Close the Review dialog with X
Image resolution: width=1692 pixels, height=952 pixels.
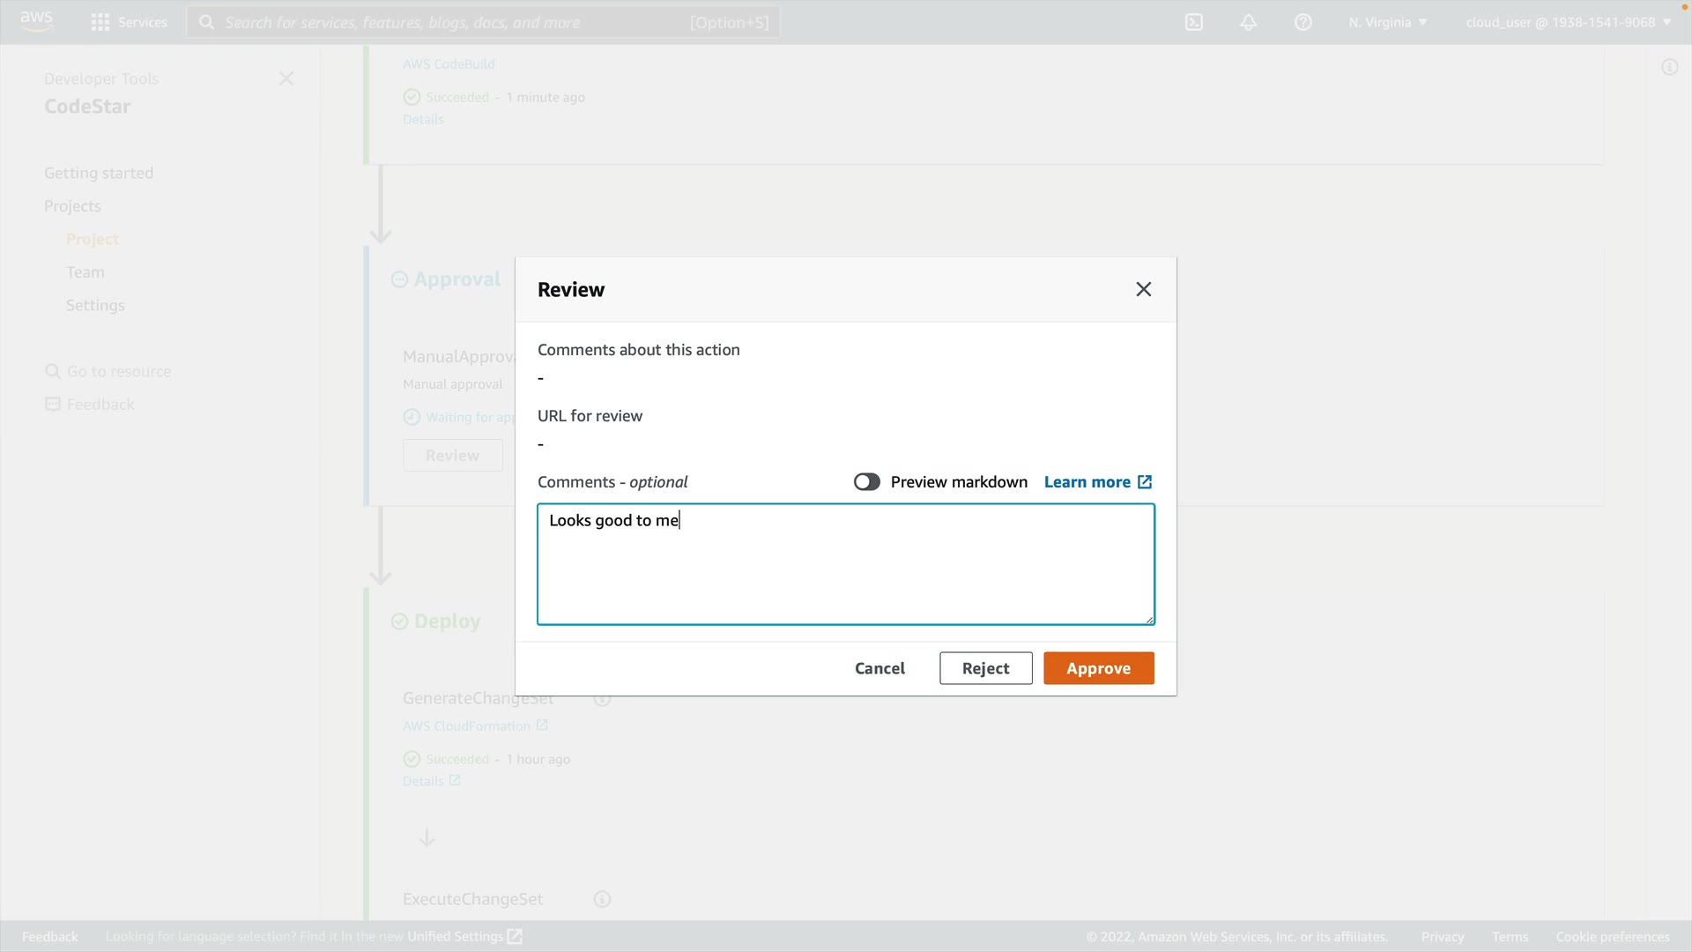click(1144, 289)
